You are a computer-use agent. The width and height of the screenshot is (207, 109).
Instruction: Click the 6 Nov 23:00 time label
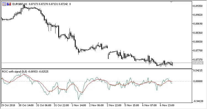[x=167, y=105]
